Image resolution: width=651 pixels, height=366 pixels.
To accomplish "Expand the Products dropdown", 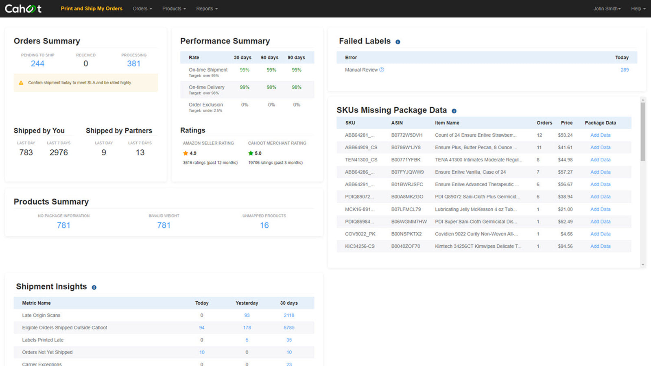I will [x=174, y=9].
